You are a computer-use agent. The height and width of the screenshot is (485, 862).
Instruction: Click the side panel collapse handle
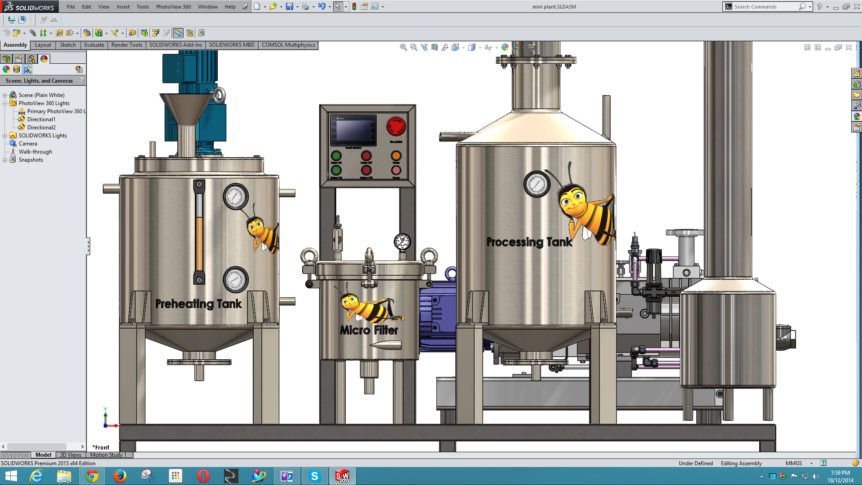(88, 246)
